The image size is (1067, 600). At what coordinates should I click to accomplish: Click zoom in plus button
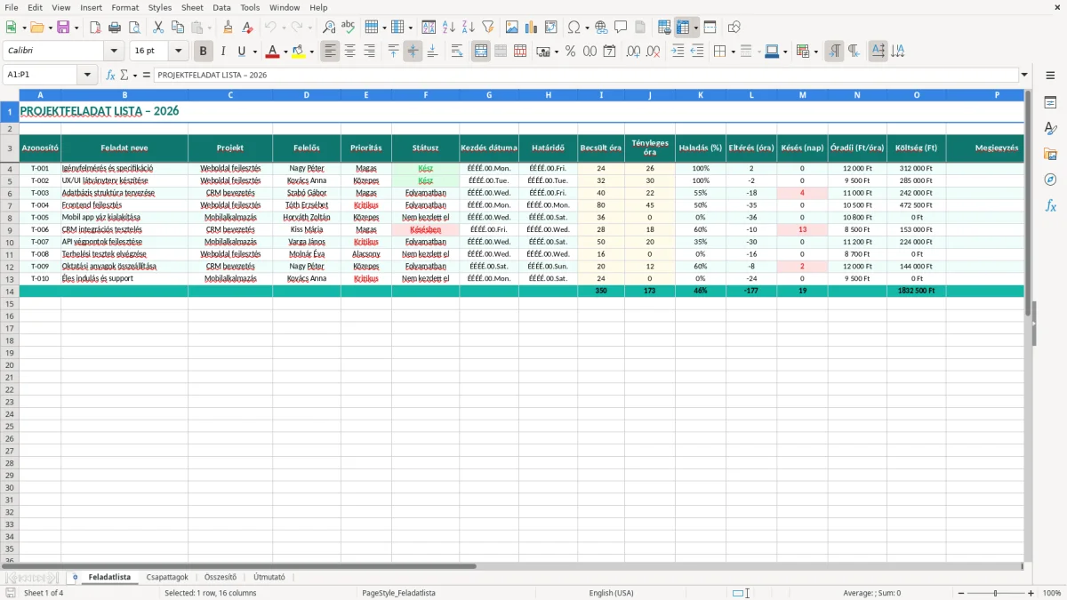coord(1031,593)
